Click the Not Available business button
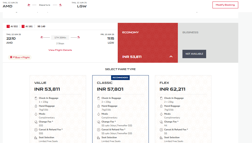 click(x=194, y=54)
